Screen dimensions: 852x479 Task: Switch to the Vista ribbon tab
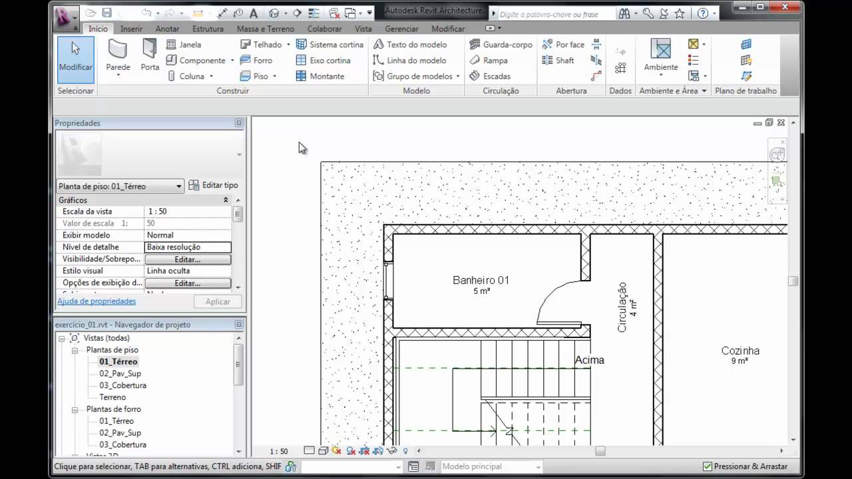363,29
